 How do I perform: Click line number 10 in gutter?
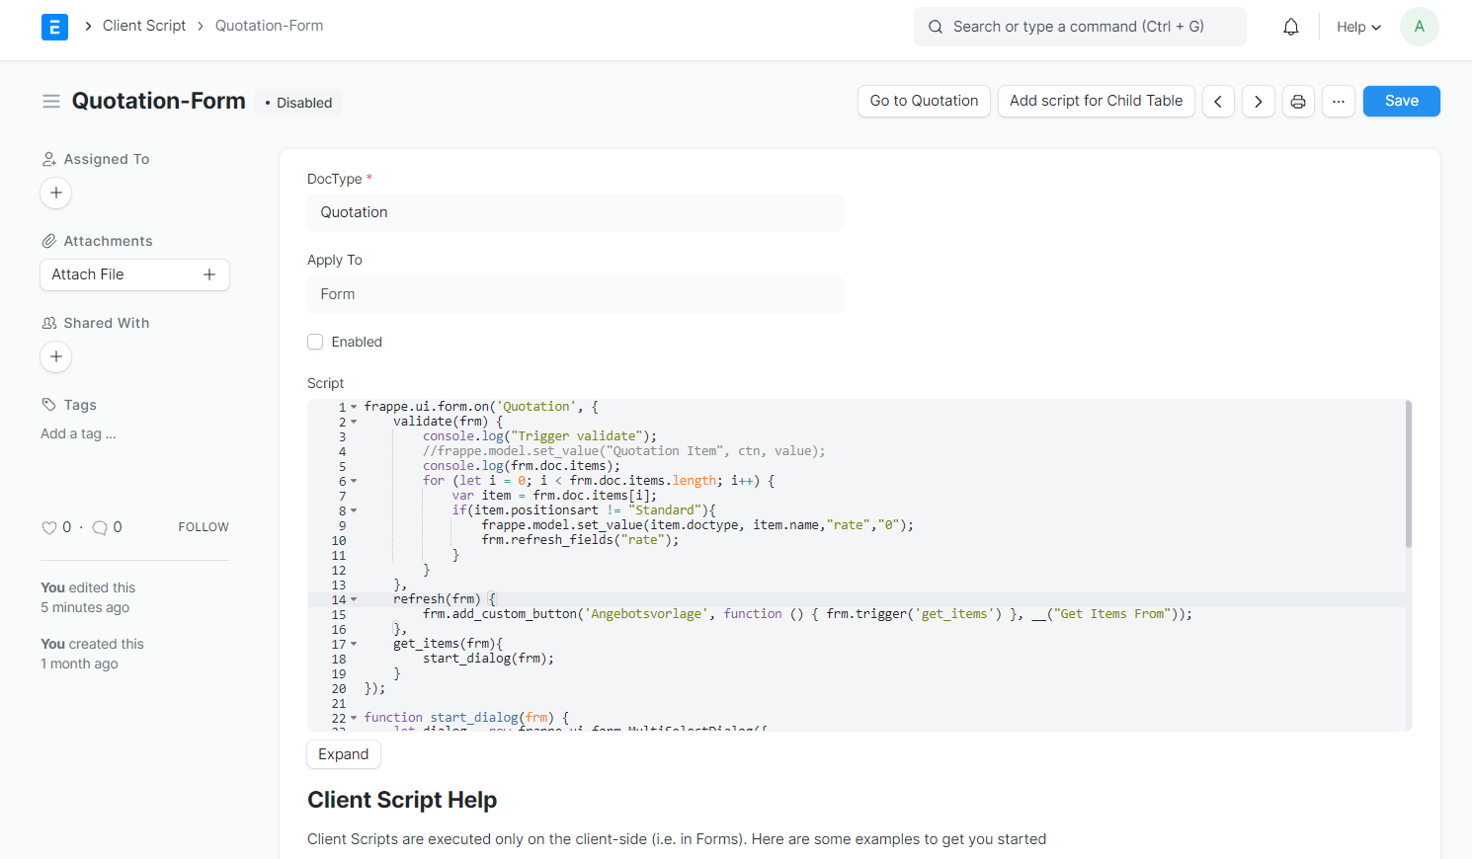339,540
